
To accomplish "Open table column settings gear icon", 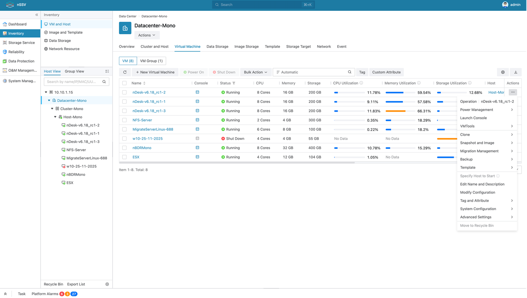I will [x=503, y=72].
